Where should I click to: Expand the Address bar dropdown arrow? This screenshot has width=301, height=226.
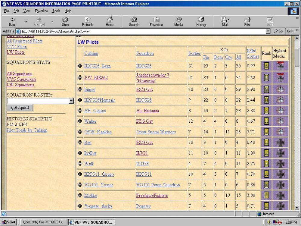tap(268, 31)
